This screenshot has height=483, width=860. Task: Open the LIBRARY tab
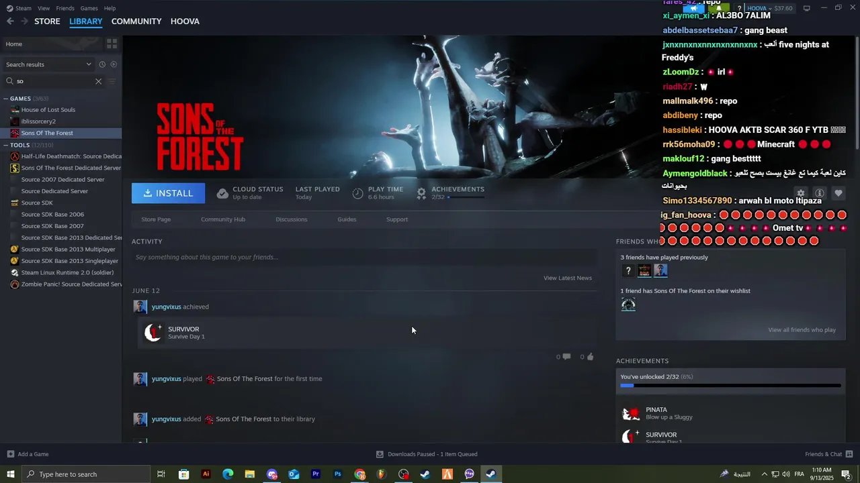tap(86, 21)
